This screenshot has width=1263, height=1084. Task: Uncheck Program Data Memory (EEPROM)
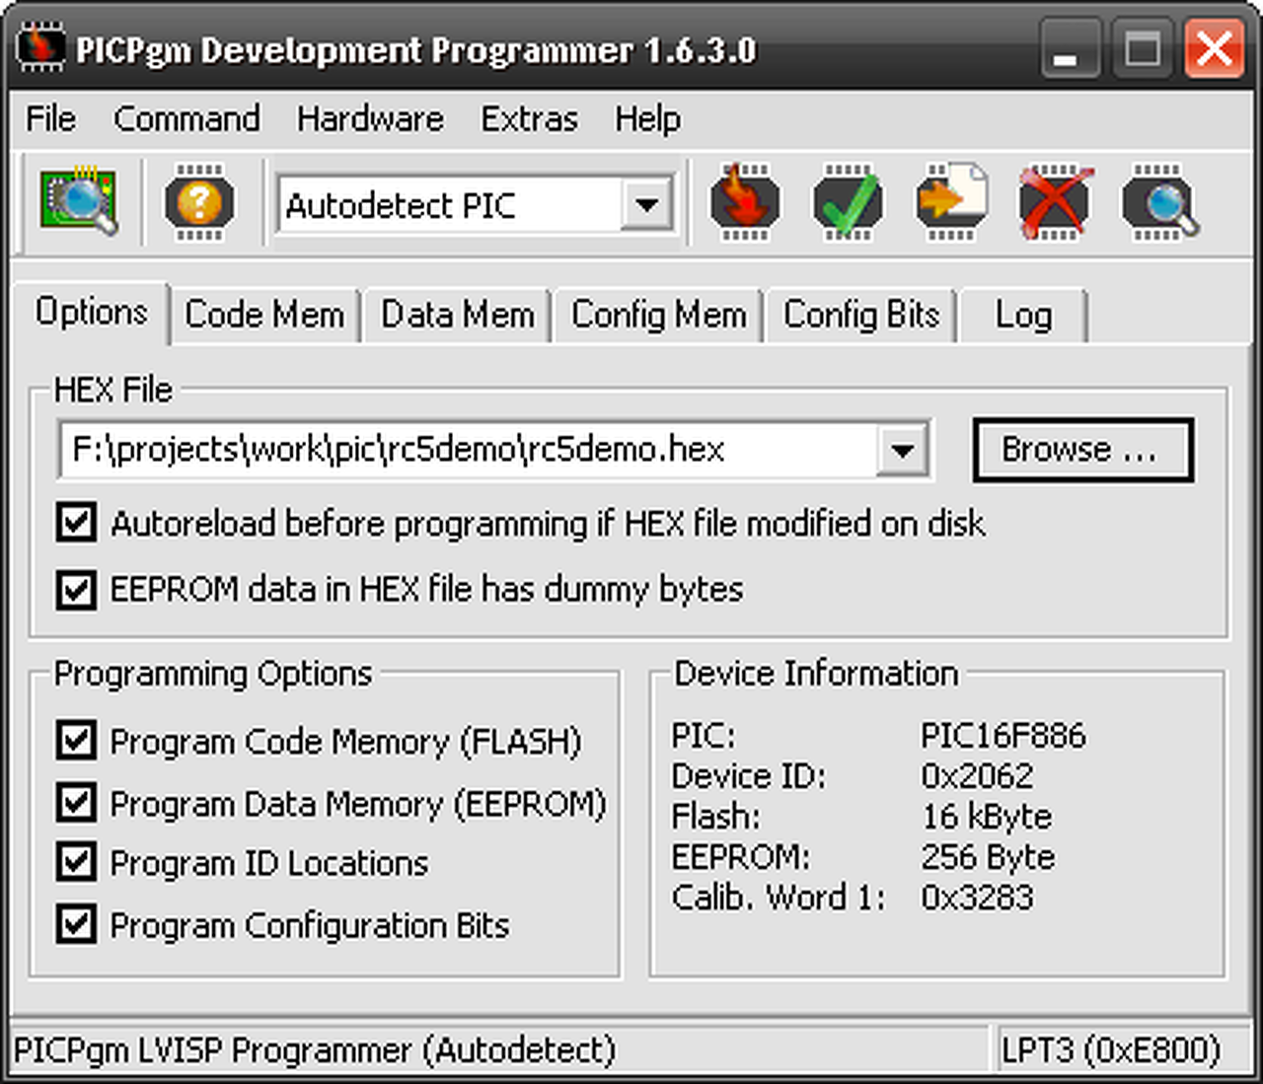point(76,803)
